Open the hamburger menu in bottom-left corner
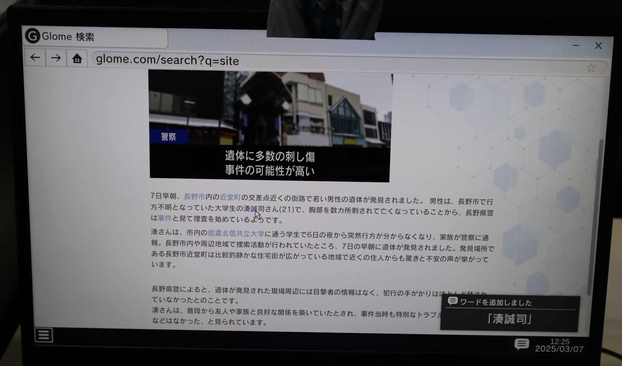 click(44, 335)
